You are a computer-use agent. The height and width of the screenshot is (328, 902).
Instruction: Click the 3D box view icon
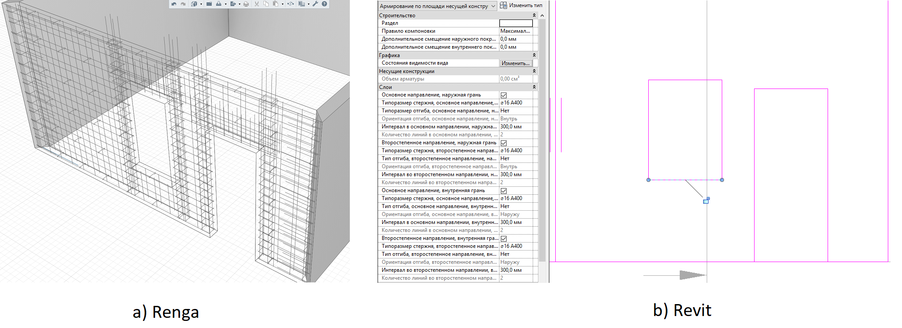tap(194, 4)
